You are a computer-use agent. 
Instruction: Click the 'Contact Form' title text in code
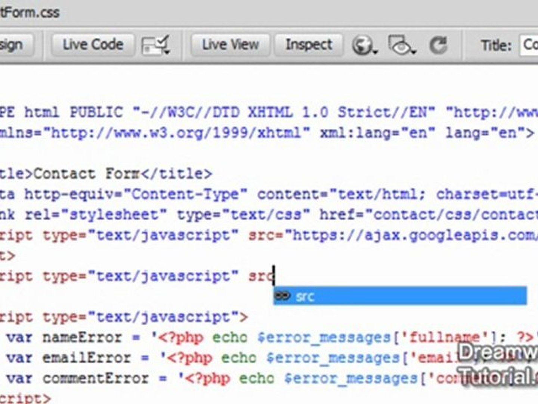86,174
